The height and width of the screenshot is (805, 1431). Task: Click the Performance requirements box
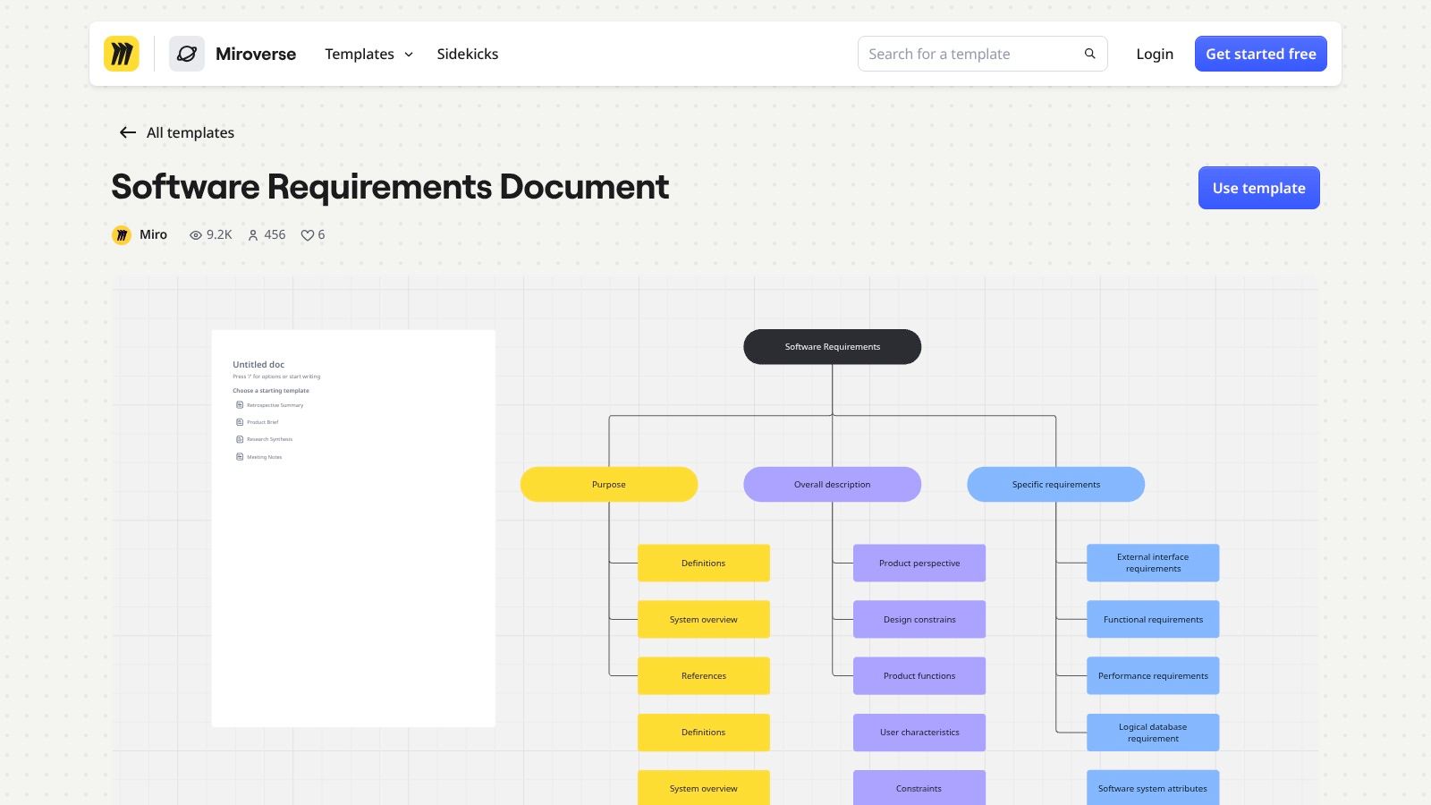[1153, 676]
